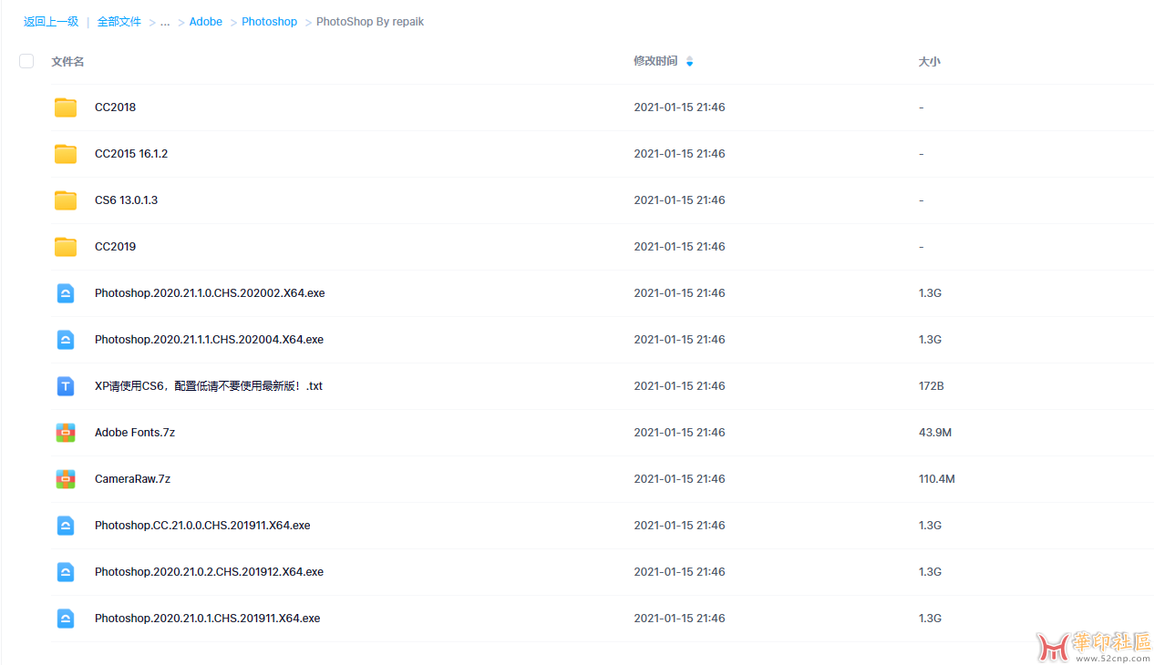Click the CC2018 folder icon
The image size is (1154, 665).
pos(66,107)
